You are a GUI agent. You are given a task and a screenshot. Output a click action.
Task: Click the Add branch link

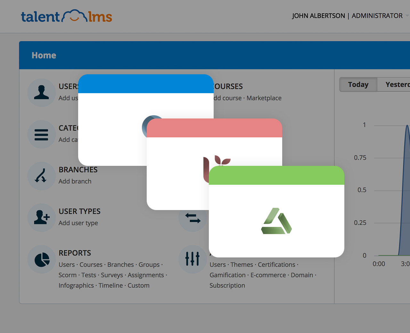tap(75, 181)
